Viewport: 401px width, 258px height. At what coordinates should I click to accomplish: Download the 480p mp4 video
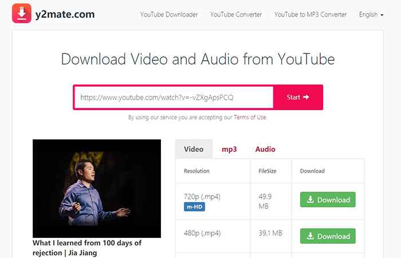(x=328, y=236)
